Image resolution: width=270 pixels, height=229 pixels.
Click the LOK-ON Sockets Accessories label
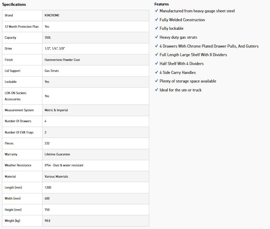click(x=15, y=96)
